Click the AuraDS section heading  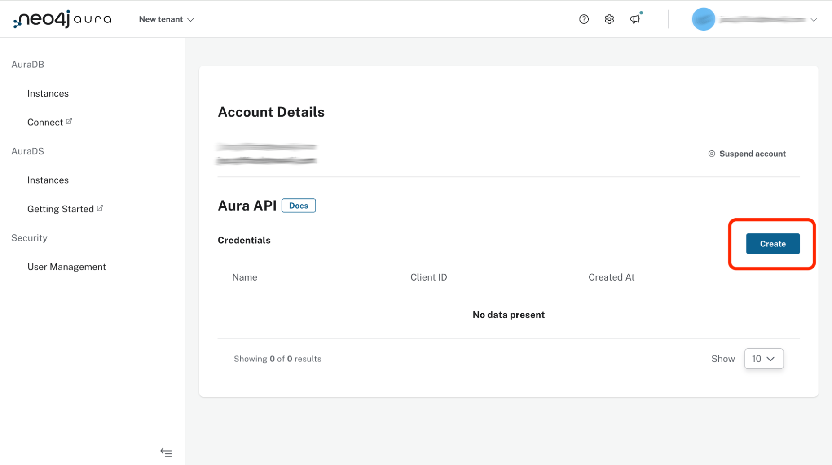pyautogui.click(x=28, y=151)
